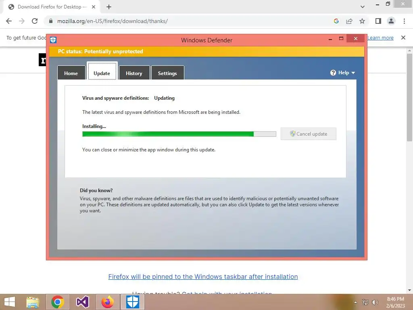Click the scrollbar down arrow in Chrome
This screenshot has height=310, width=413.
tap(409, 290)
